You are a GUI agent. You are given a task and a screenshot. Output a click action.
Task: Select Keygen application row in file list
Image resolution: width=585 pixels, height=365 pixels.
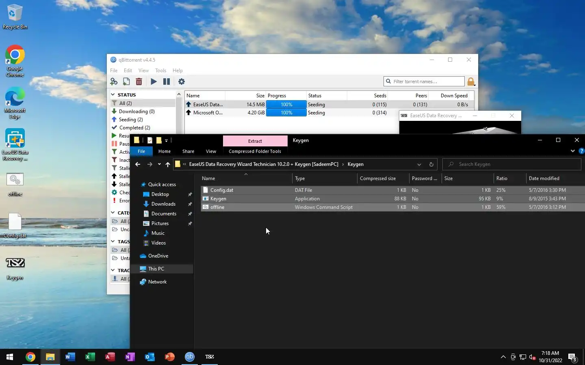392,199
